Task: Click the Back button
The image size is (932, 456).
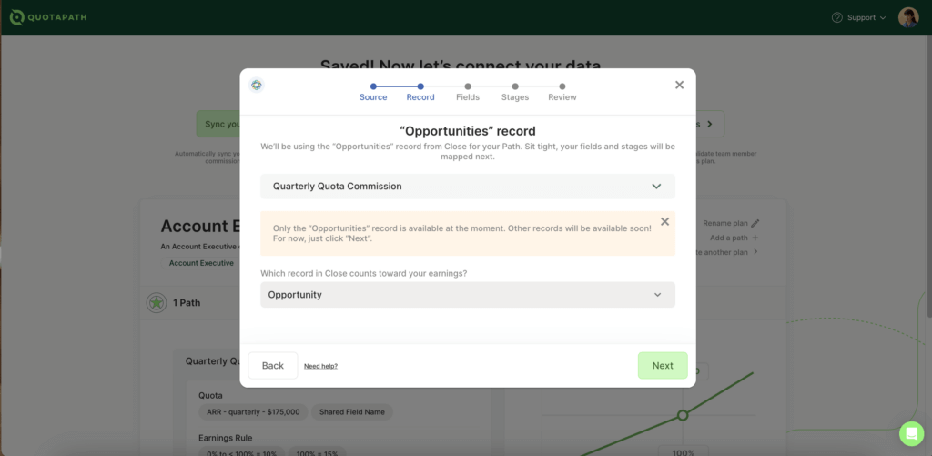Action: (273, 366)
